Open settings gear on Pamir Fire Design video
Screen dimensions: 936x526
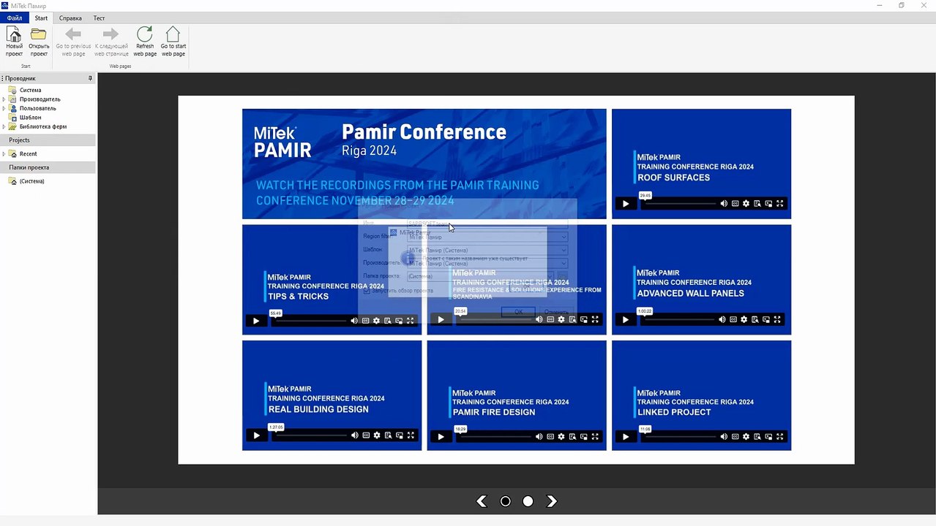click(x=561, y=437)
